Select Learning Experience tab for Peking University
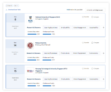This screenshot has height=92, width=111. pyautogui.click(x=51, y=53)
